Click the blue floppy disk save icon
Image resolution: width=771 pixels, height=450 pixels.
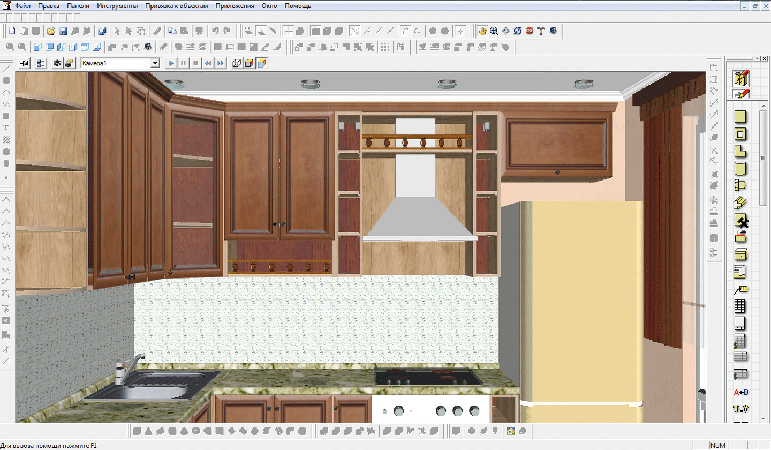[x=63, y=31]
